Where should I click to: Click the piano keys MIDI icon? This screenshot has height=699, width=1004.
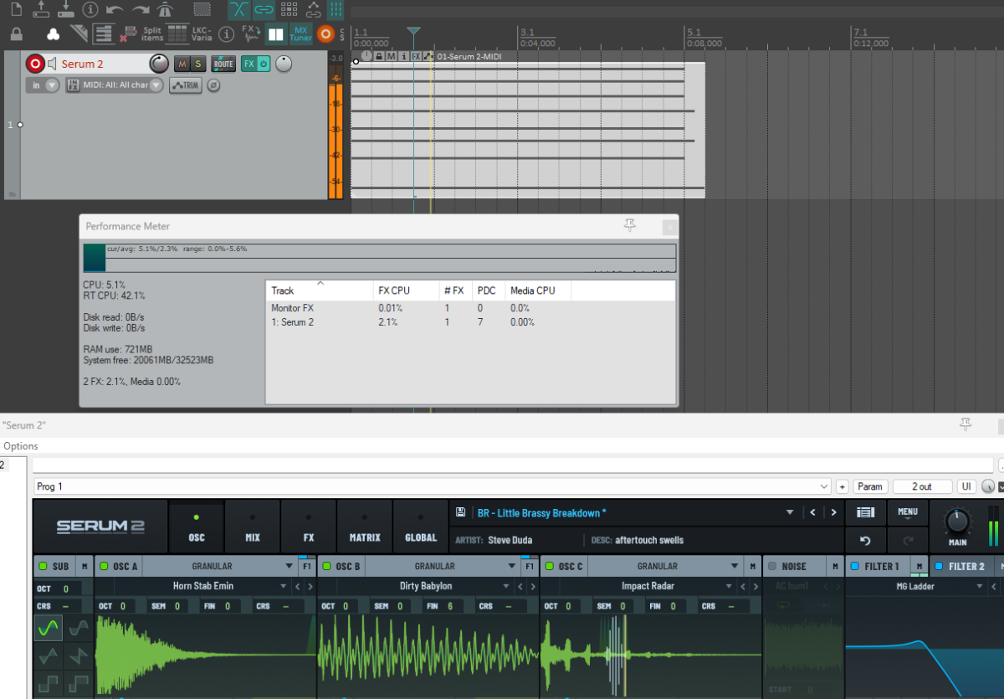(x=103, y=34)
